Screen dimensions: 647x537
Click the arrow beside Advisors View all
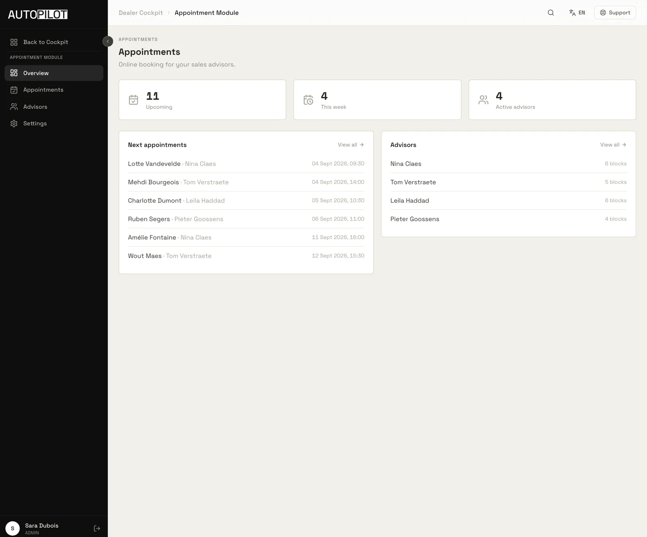[x=624, y=145]
